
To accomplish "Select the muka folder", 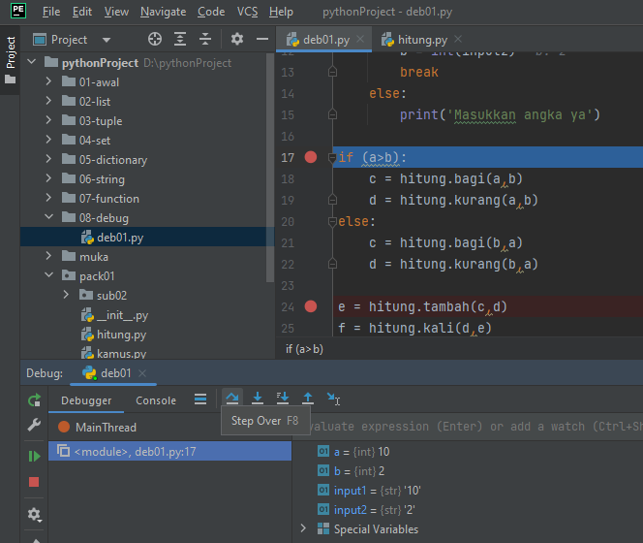I will click(85, 256).
